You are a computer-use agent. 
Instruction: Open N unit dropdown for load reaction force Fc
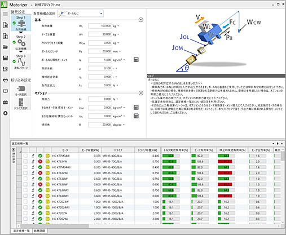(117, 85)
